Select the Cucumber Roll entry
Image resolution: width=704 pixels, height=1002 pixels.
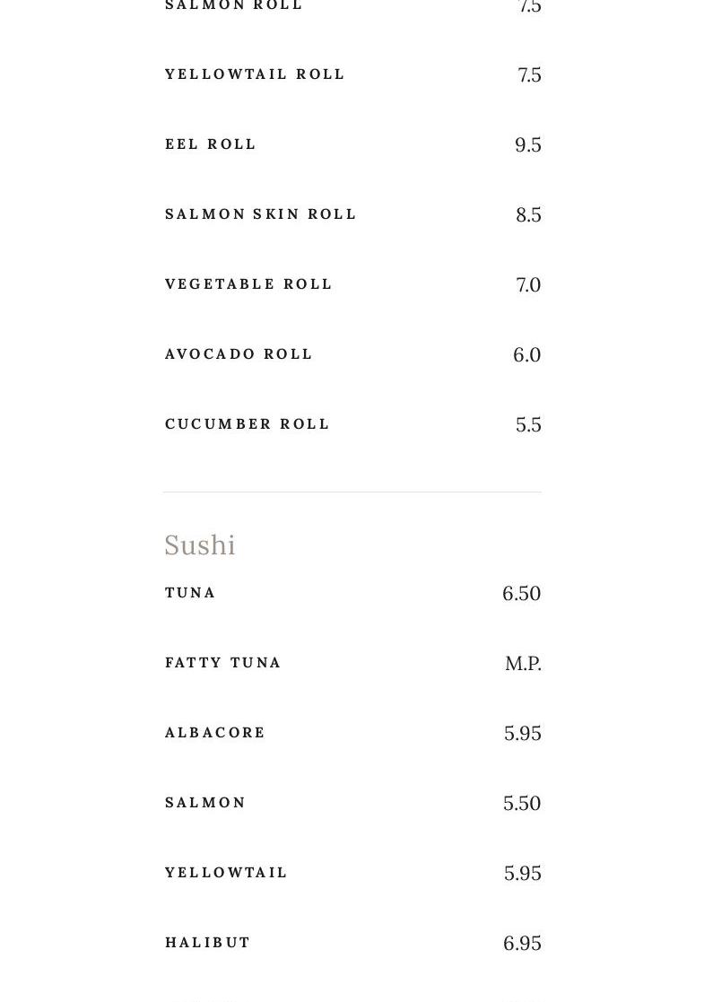pyautogui.click(x=248, y=424)
